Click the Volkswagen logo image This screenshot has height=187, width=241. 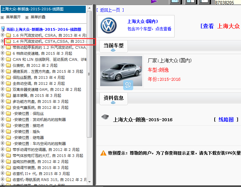pyautogui.click(x=109, y=25)
